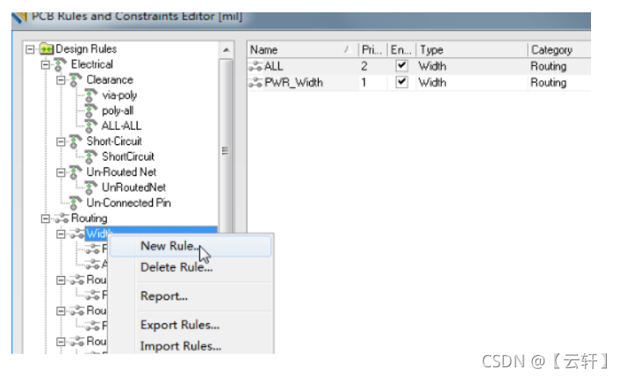The height and width of the screenshot is (377, 620).
Task: Collapse the Short-Circuit tree node
Action: pos(61,141)
